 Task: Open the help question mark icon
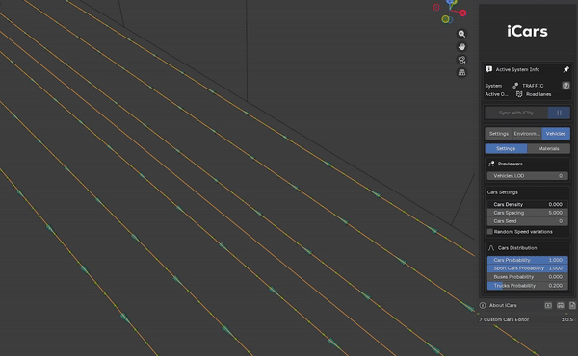pos(565,86)
